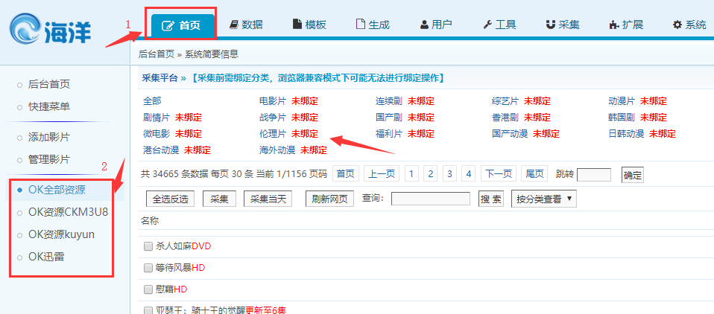Bind the 综艺片 category
This screenshot has height=314, width=714.
[x=537, y=101]
